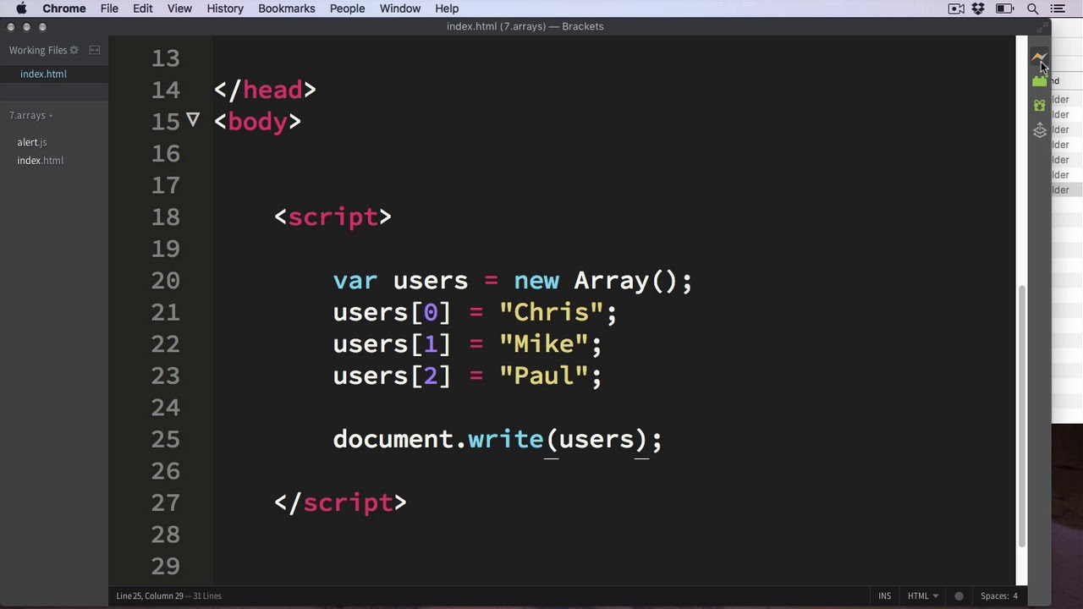This screenshot has height=609, width=1083.
Task: Open the Chrome application menu
Action: [x=64, y=8]
